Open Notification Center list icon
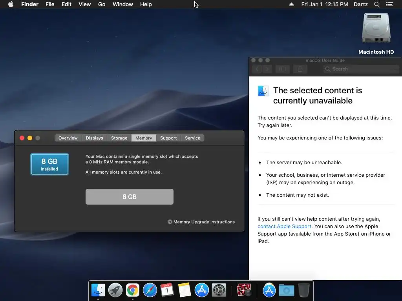This screenshot has width=402, height=301. [x=389, y=4]
